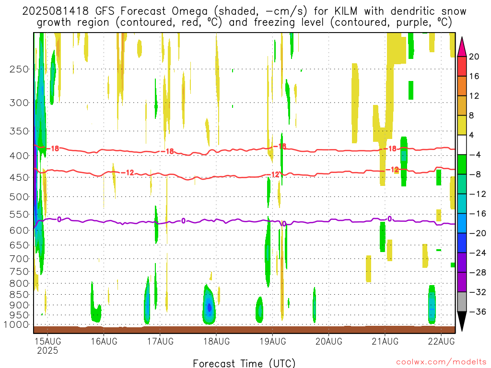Click the colorbar value label 16
Image resolution: width=491 pixels, height=368 pixels.
tap(474, 76)
